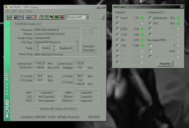Image resolution: width=189 pixels, height=128 pixels.
Task: Open the Help menu
Action: pyautogui.click(x=29, y=11)
